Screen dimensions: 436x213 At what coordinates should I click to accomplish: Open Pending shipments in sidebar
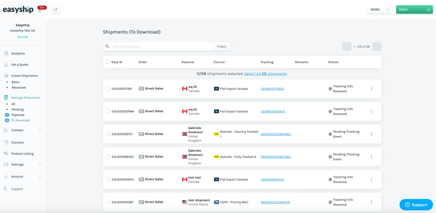point(17,109)
